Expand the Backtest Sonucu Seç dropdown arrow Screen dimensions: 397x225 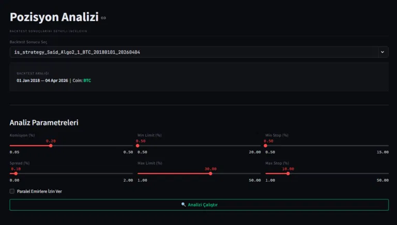[383, 52]
